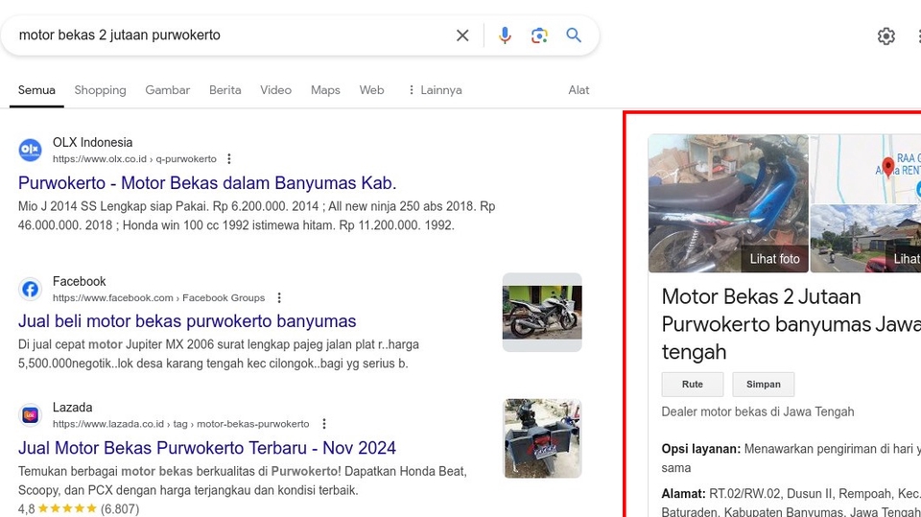Open the street view thumbnail in the business panel
The width and height of the screenshot is (921, 517).
coord(865,239)
